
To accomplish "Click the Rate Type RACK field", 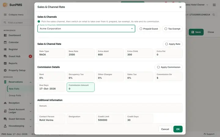I will 51,53.
